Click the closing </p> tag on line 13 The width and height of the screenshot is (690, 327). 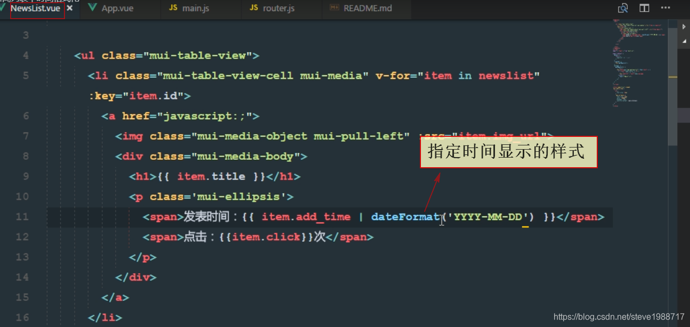tap(143, 257)
